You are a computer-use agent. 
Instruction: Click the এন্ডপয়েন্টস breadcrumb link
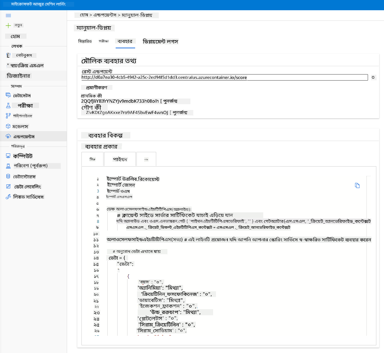105,15
